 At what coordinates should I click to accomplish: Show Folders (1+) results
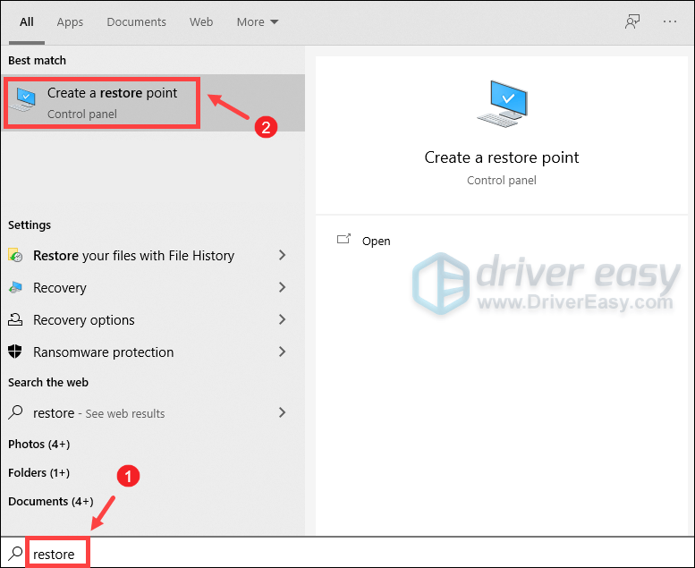39,472
